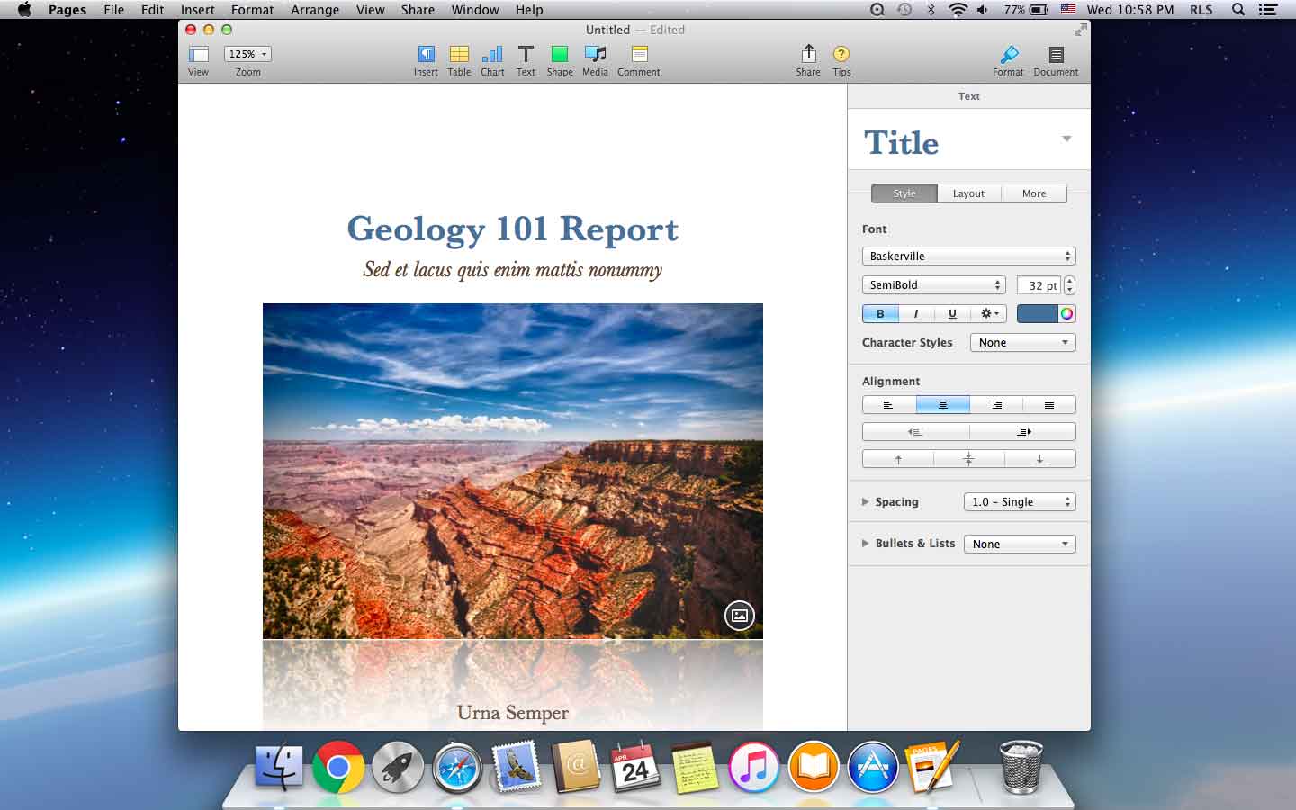This screenshot has width=1296, height=810.
Task: Switch to the Layout tab
Action: [x=968, y=193]
